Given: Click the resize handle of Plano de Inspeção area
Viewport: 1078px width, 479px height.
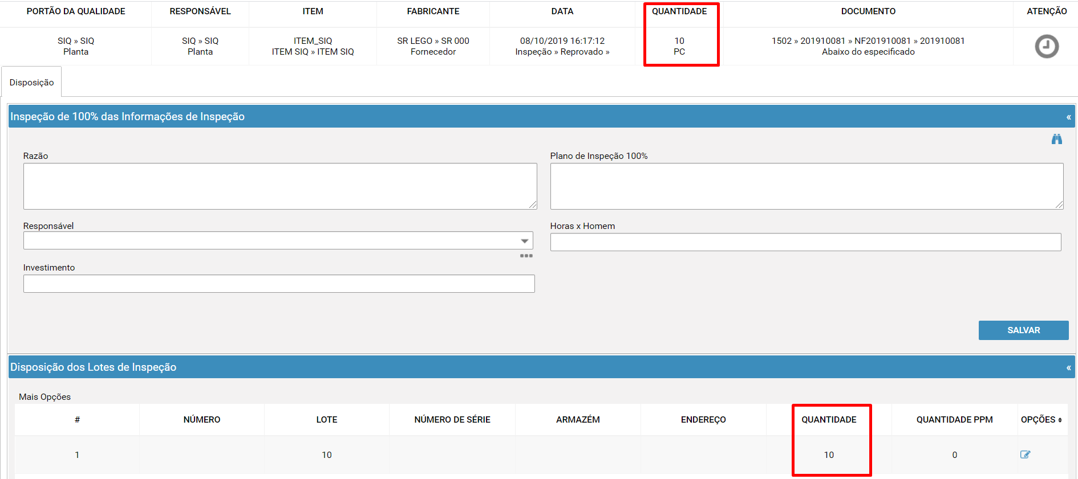Looking at the screenshot, I should coord(1059,205).
